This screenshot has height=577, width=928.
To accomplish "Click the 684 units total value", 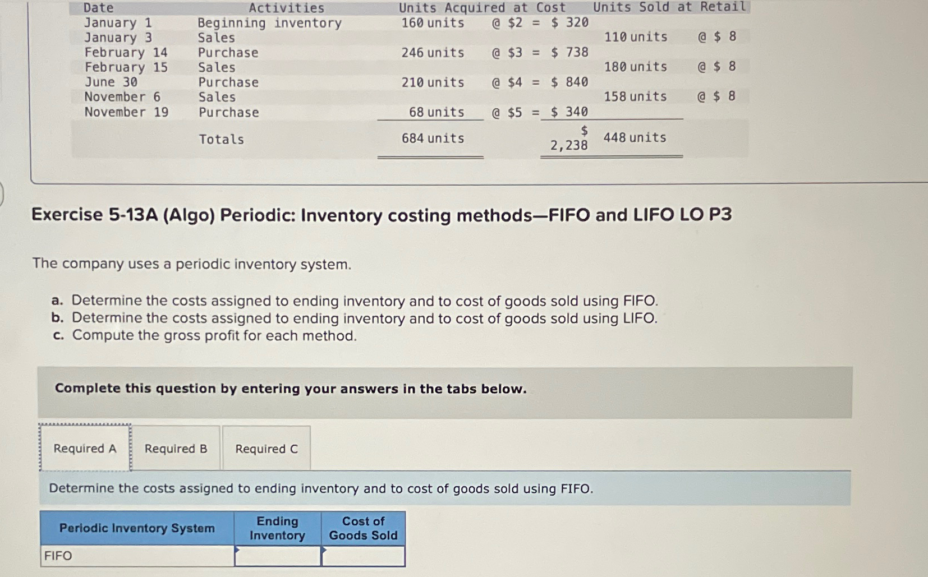I will (x=432, y=139).
